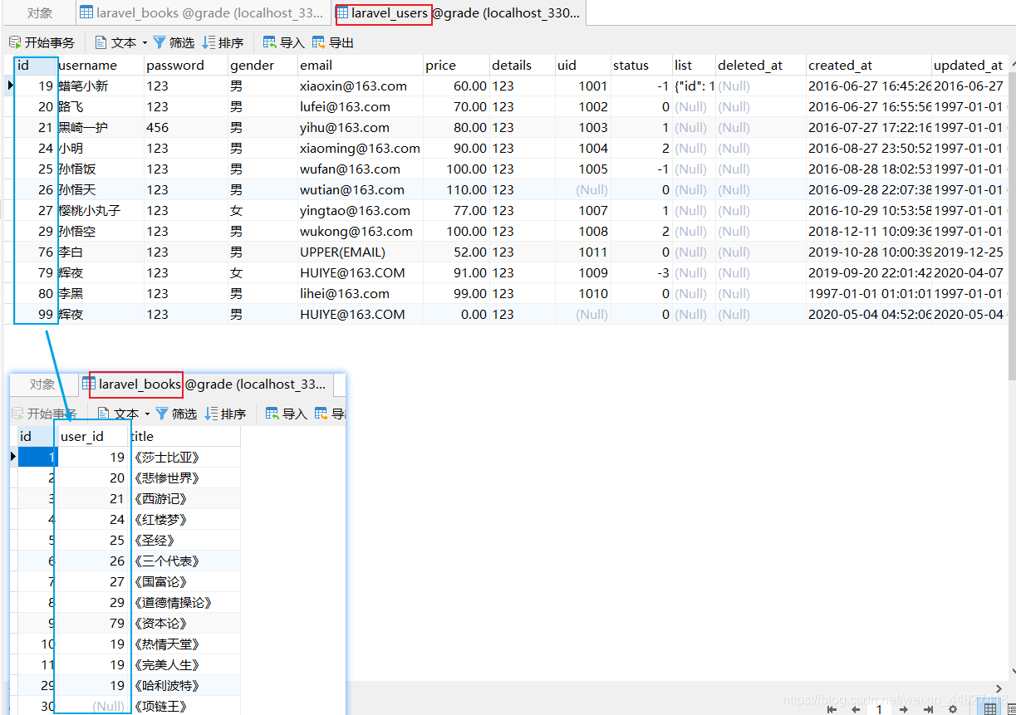Click Begin Transaction (开始事务) in users window
The width and height of the screenshot is (1016, 715).
[x=42, y=42]
